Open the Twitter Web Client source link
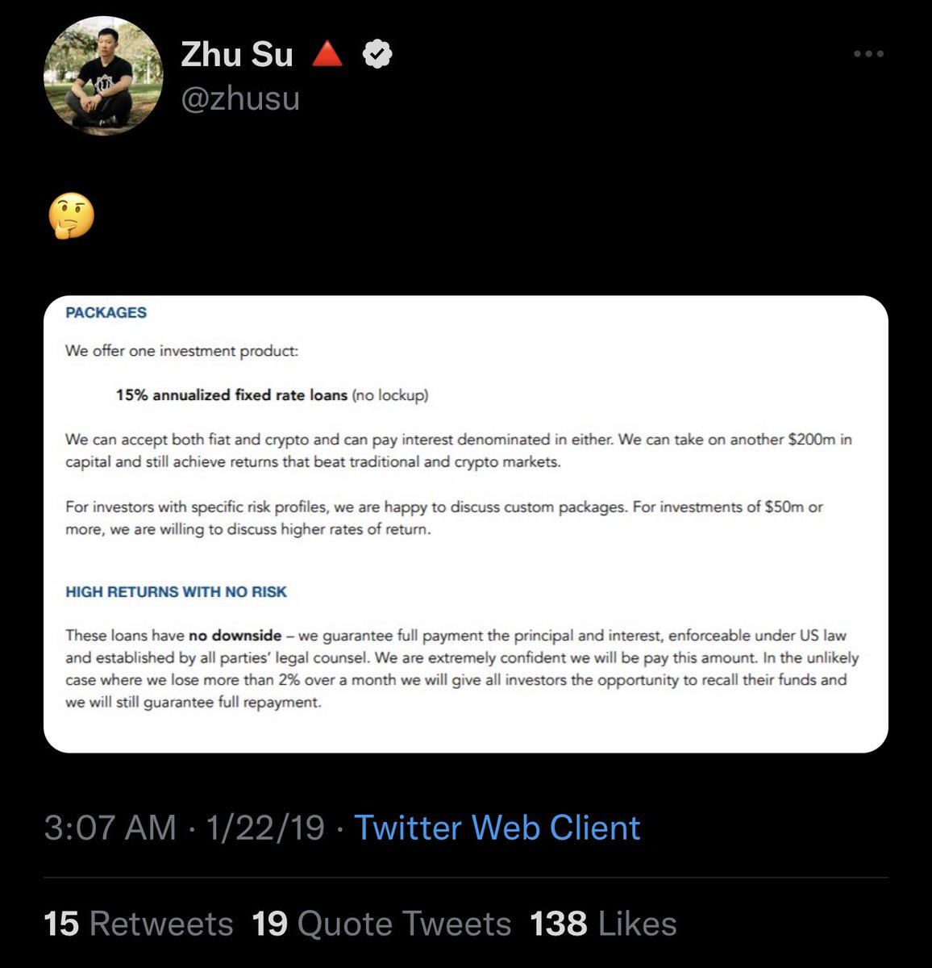The width and height of the screenshot is (932, 968). [497, 828]
